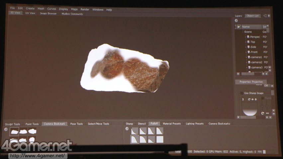This screenshot has height=159, width=283.
Task: Select the fourth falloff preset in top row
Action: [160, 131]
